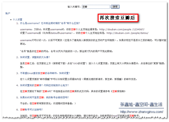Viewport: 169px width, 122px height.
Task: Click the answer line mentioning 名号30天内只能修改一次
Action: click(x=67, y=51)
